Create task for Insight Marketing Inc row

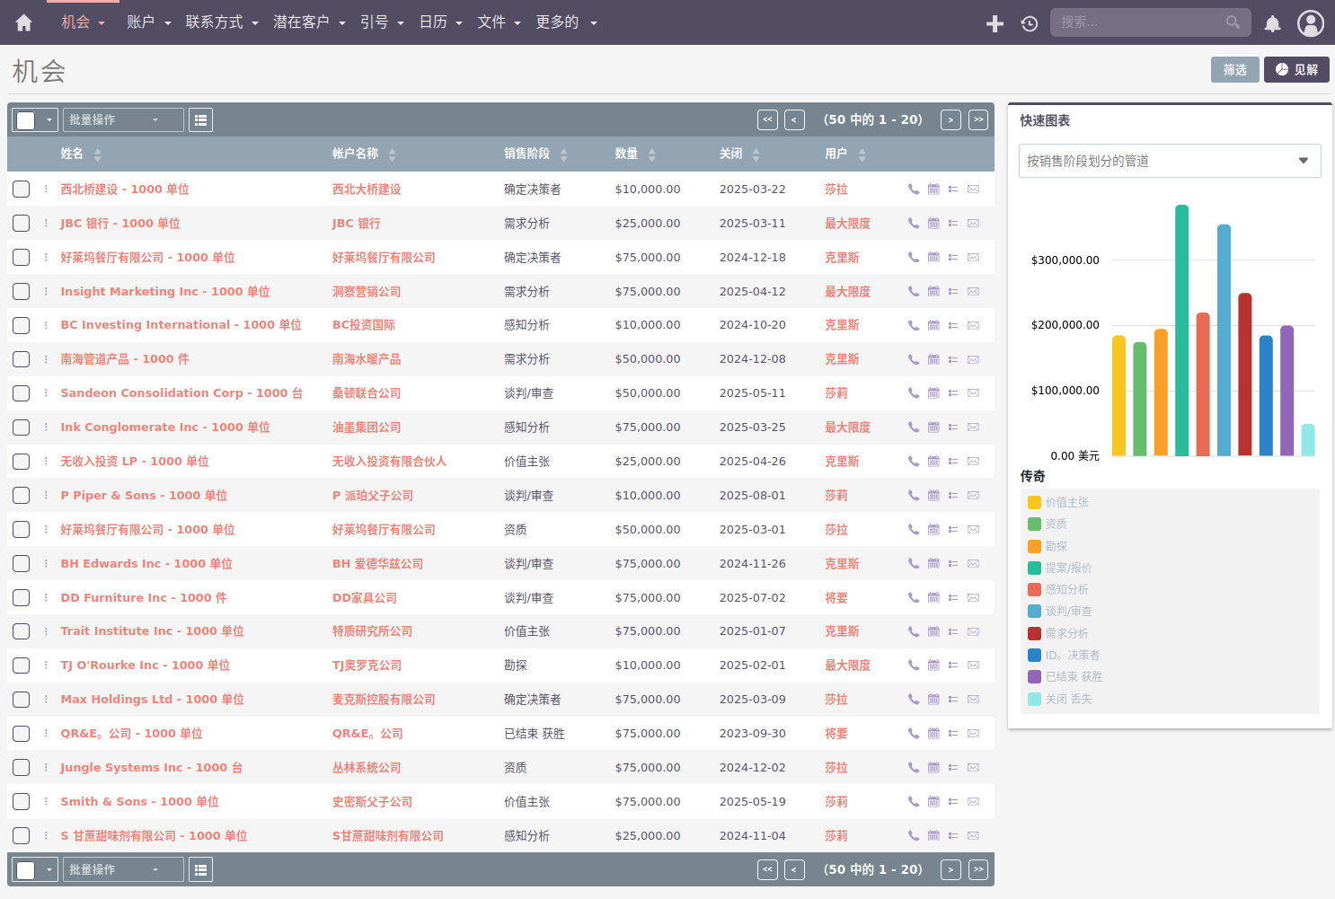(953, 292)
